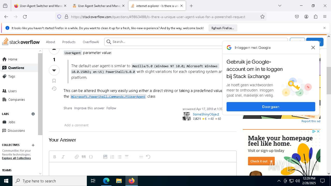
Task: Create numbered list in editor
Action: pyautogui.click(x=112, y=157)
